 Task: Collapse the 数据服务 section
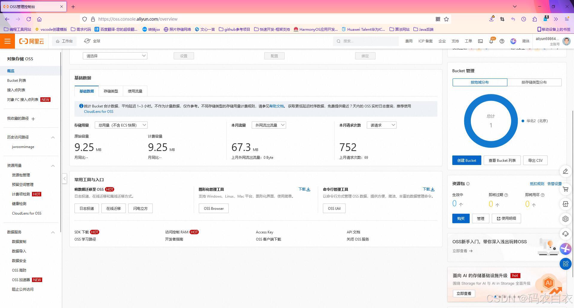click(x=53, y=232)
